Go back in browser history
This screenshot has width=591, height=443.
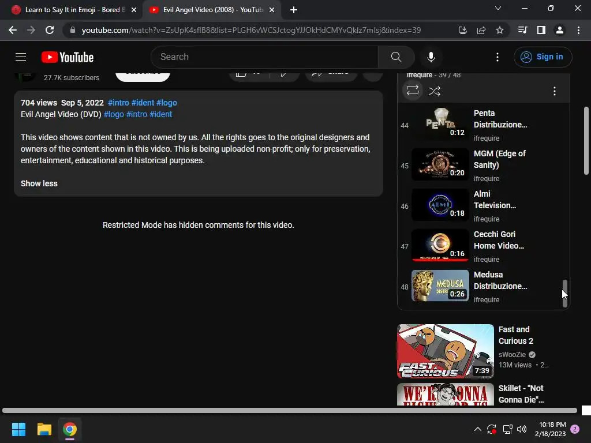[13, 30]
